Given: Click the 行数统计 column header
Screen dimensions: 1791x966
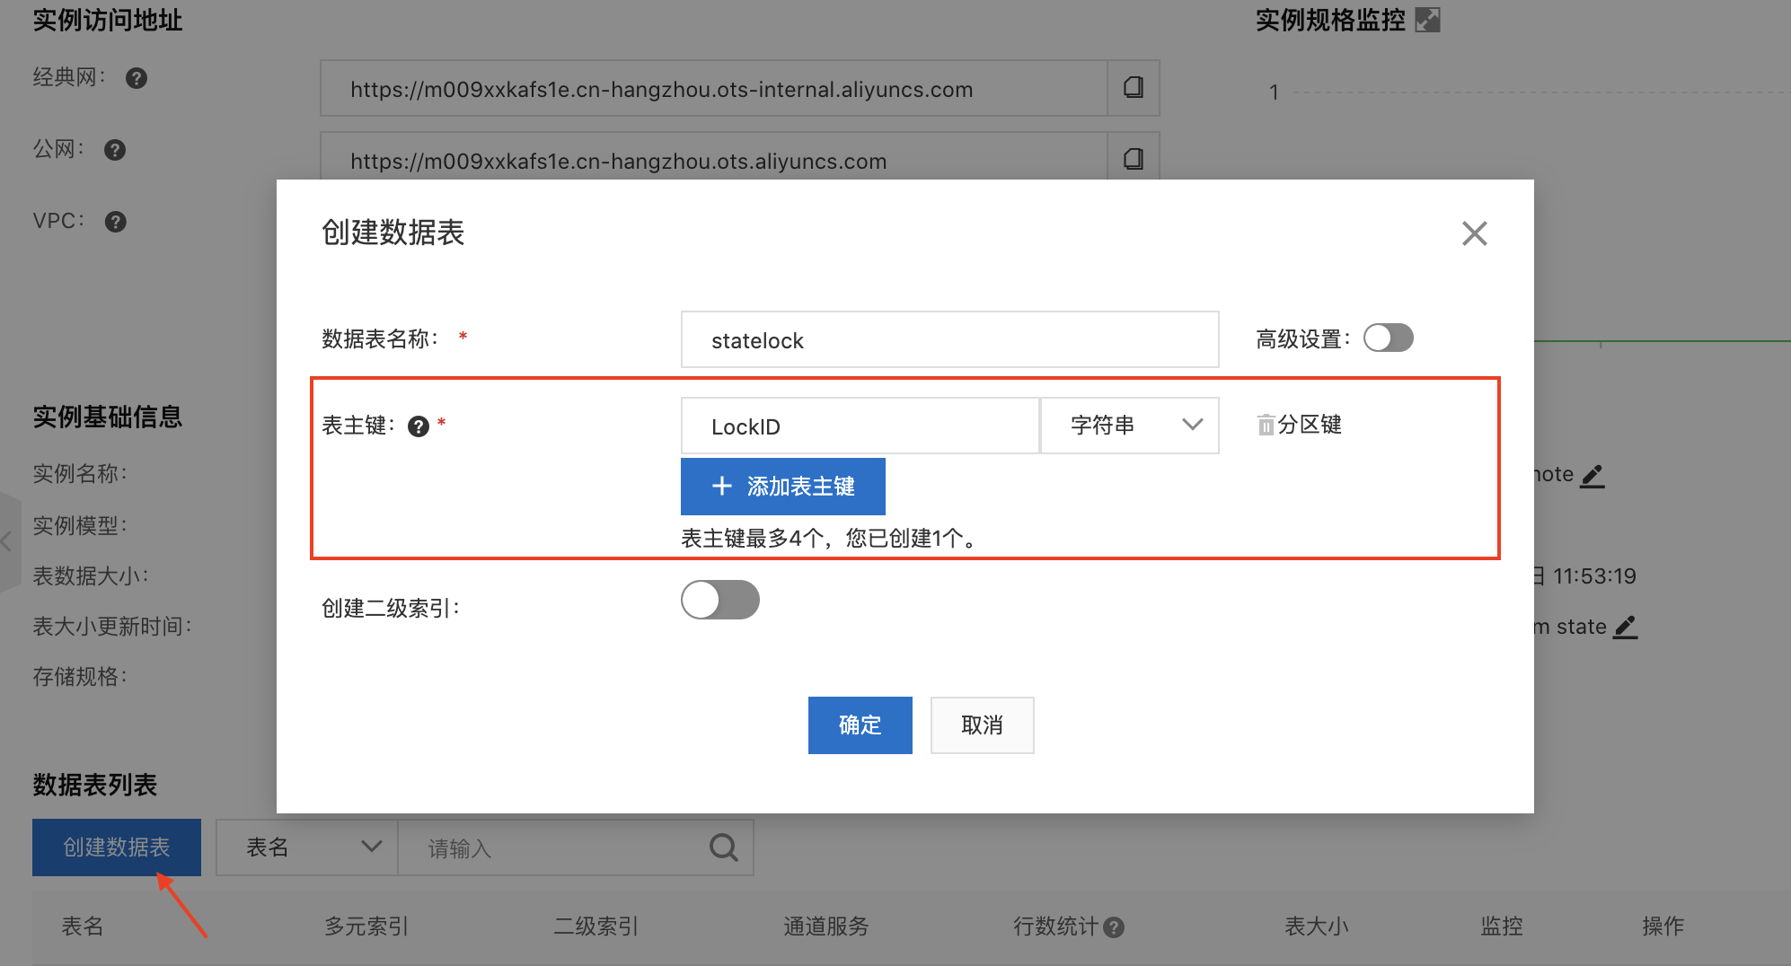Looking at the screenshot, I should coord(1056,926).
